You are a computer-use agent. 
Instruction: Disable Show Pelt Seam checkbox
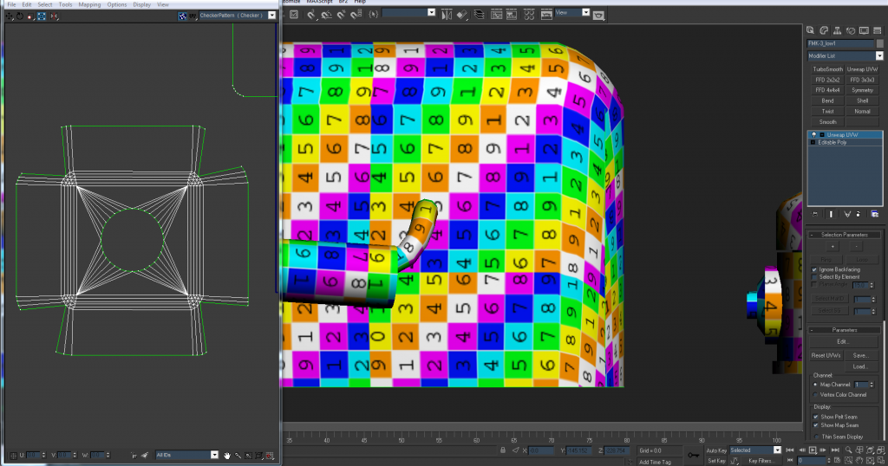tap(816, 417)
